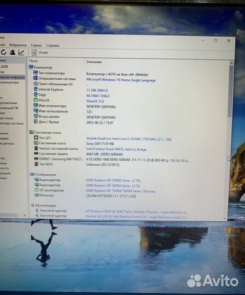
Task: Select the DESKTOP-QVP5VRU computer name value
Action: click(x=101, y=107)
